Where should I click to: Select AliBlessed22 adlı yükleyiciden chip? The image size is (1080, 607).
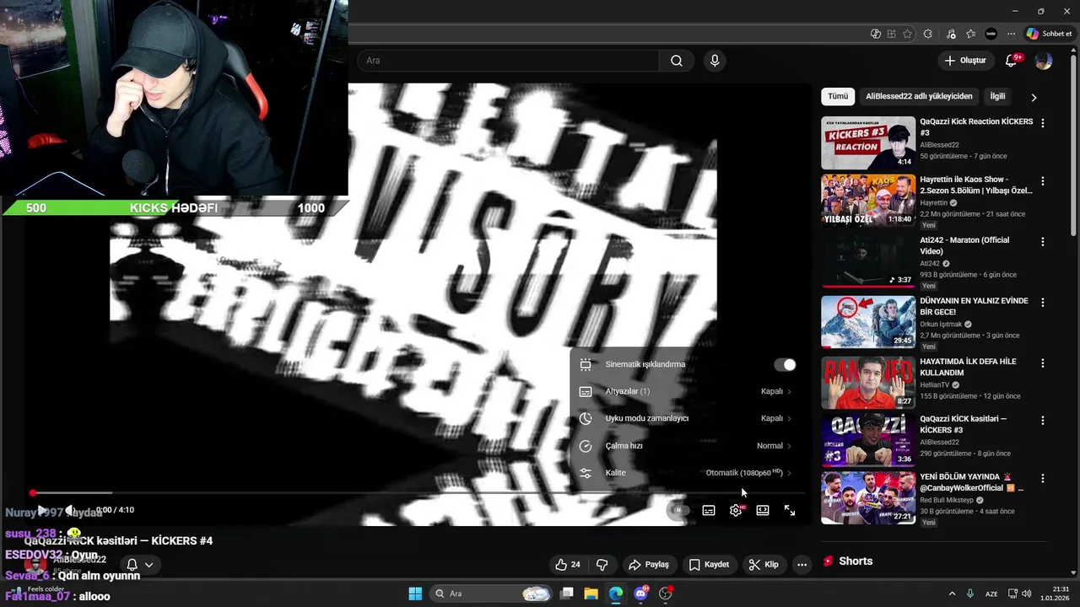pos(919,97)
